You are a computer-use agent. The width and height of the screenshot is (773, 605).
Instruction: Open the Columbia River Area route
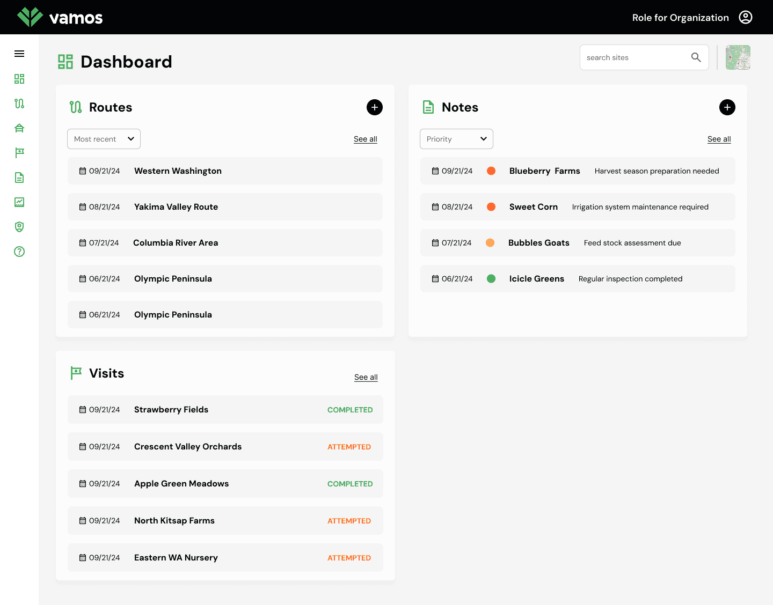[225, 243]
